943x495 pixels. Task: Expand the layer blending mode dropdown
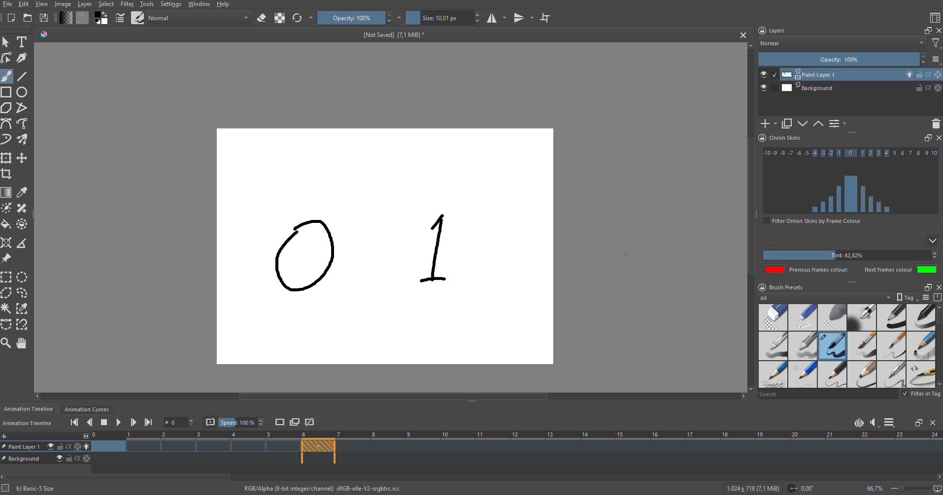pyautogui.click(x=842, y=43)
